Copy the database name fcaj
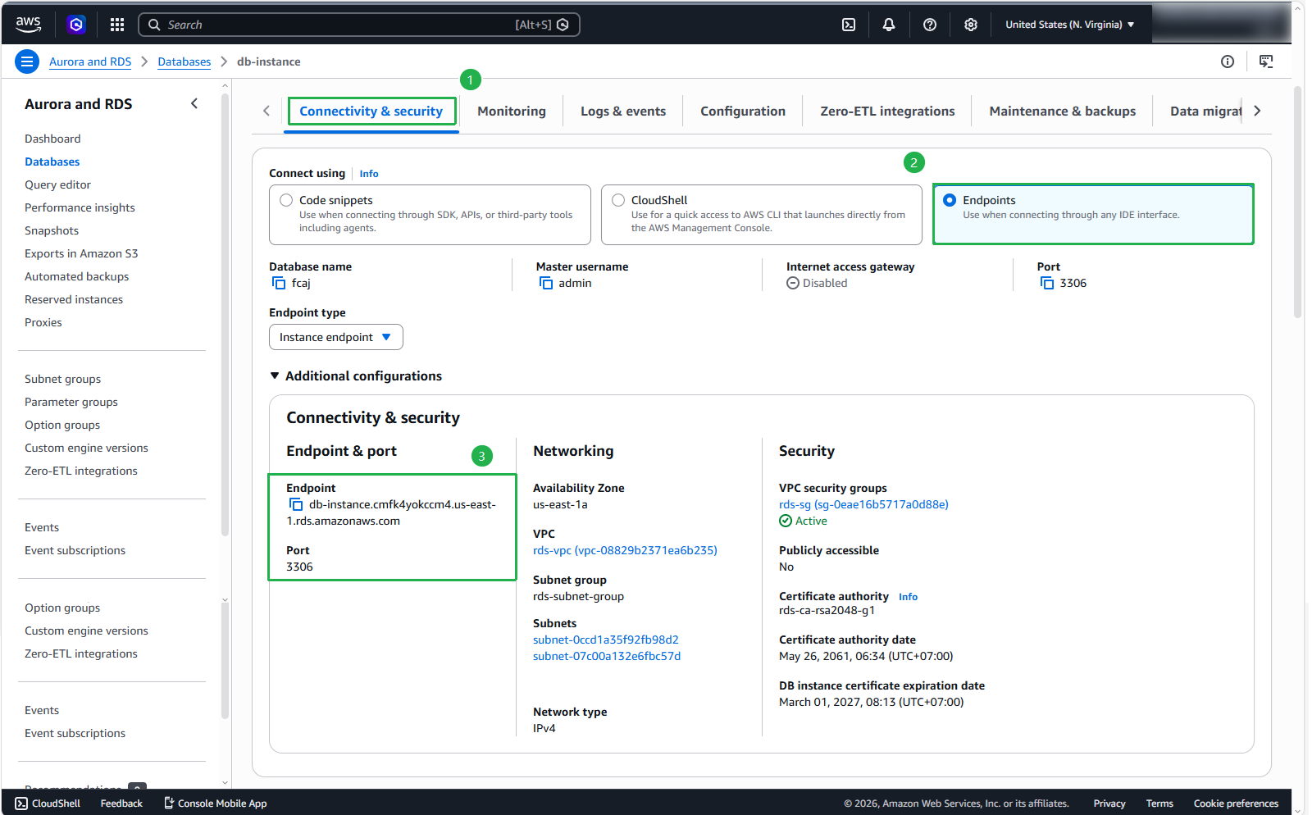This screenshot has height=815, width=1312. [279, 283]
